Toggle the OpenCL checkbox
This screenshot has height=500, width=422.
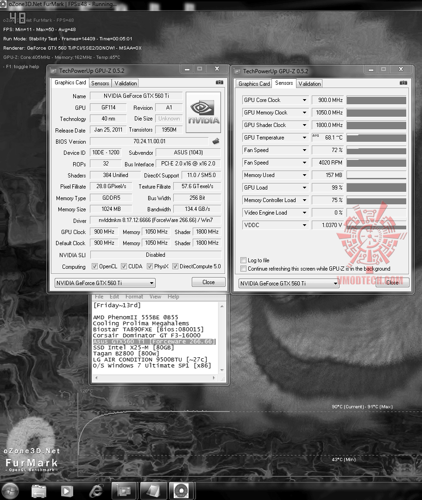coord(94,266)
